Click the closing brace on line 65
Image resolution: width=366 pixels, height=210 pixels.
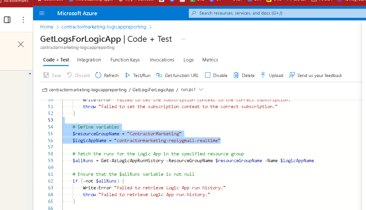(74, 201)
